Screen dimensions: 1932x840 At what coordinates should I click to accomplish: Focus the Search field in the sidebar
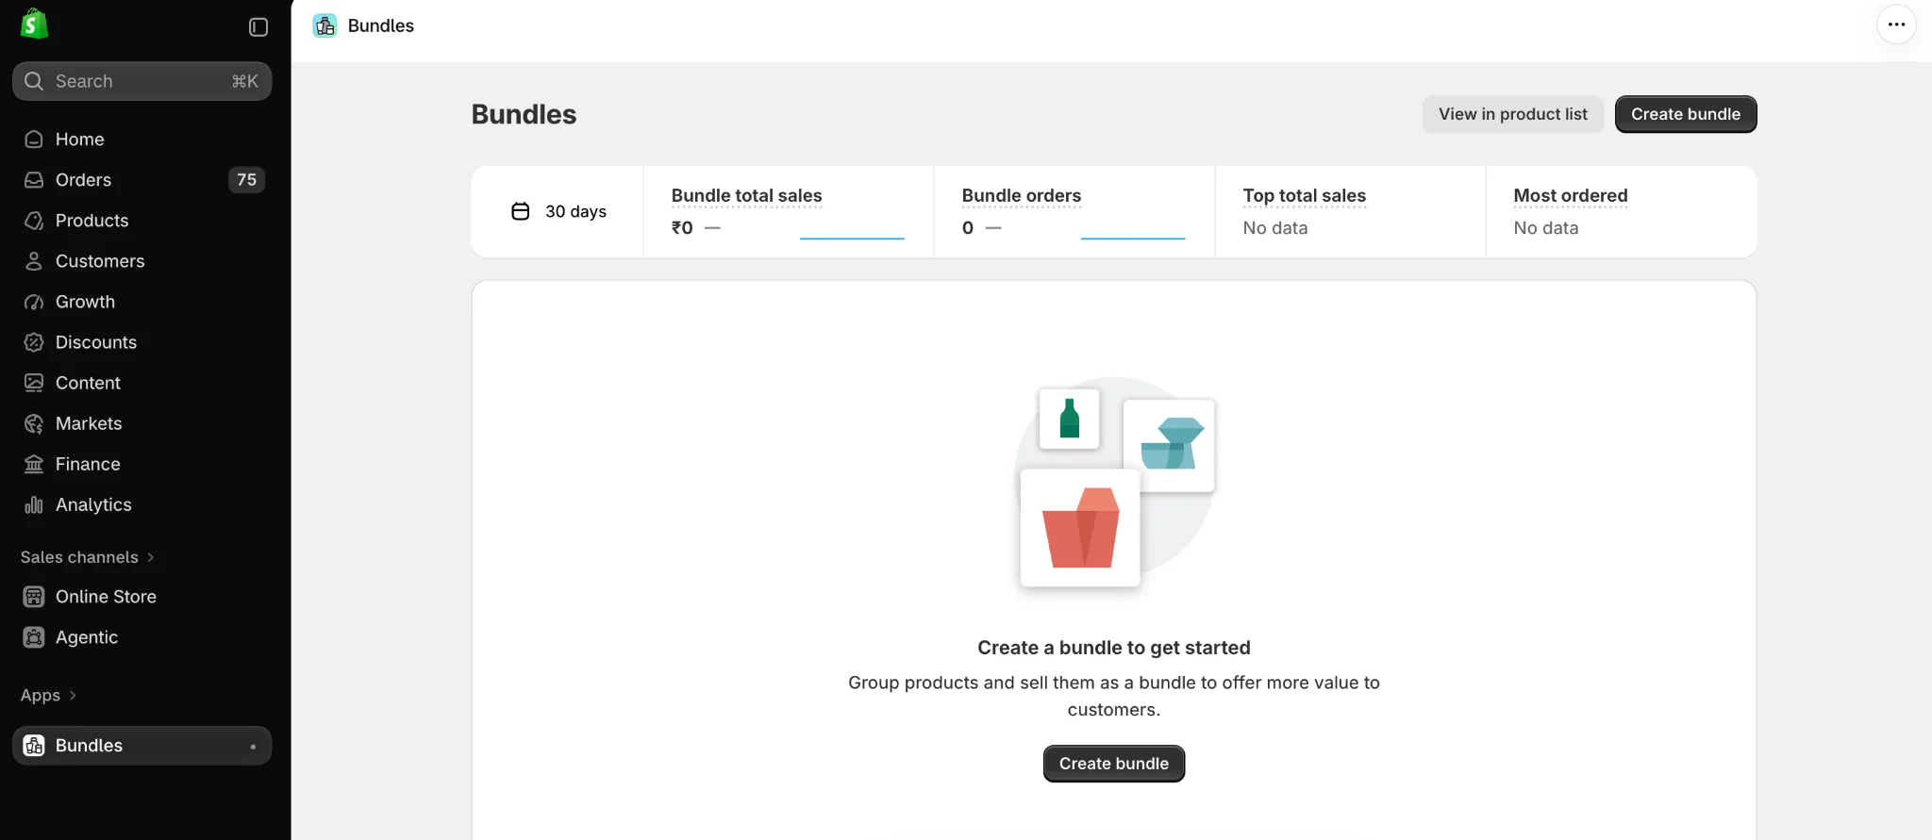(142, 81)
